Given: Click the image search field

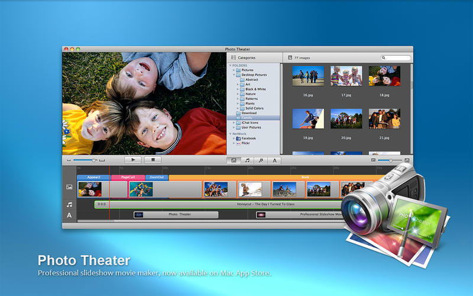Looking at the screenshot, I should tap(396, 57).
